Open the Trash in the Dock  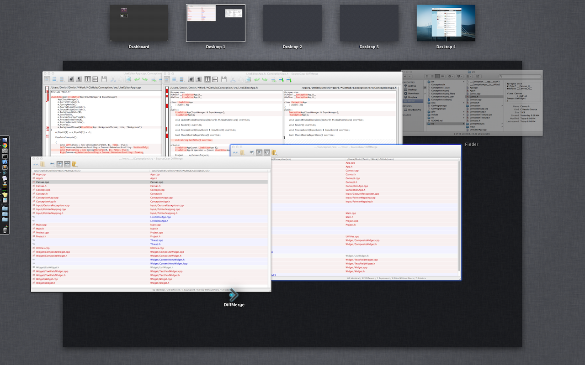5,230
